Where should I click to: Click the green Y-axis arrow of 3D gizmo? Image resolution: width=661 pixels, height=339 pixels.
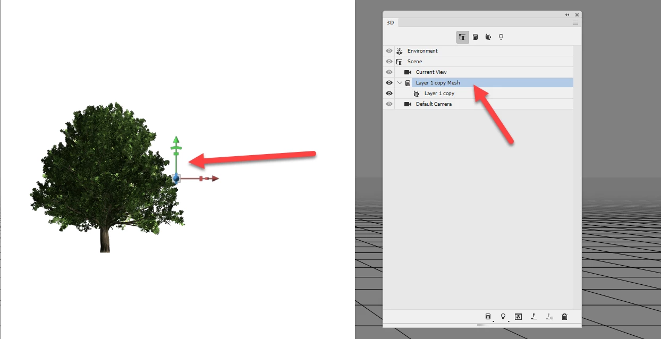[x=176, y=140]
